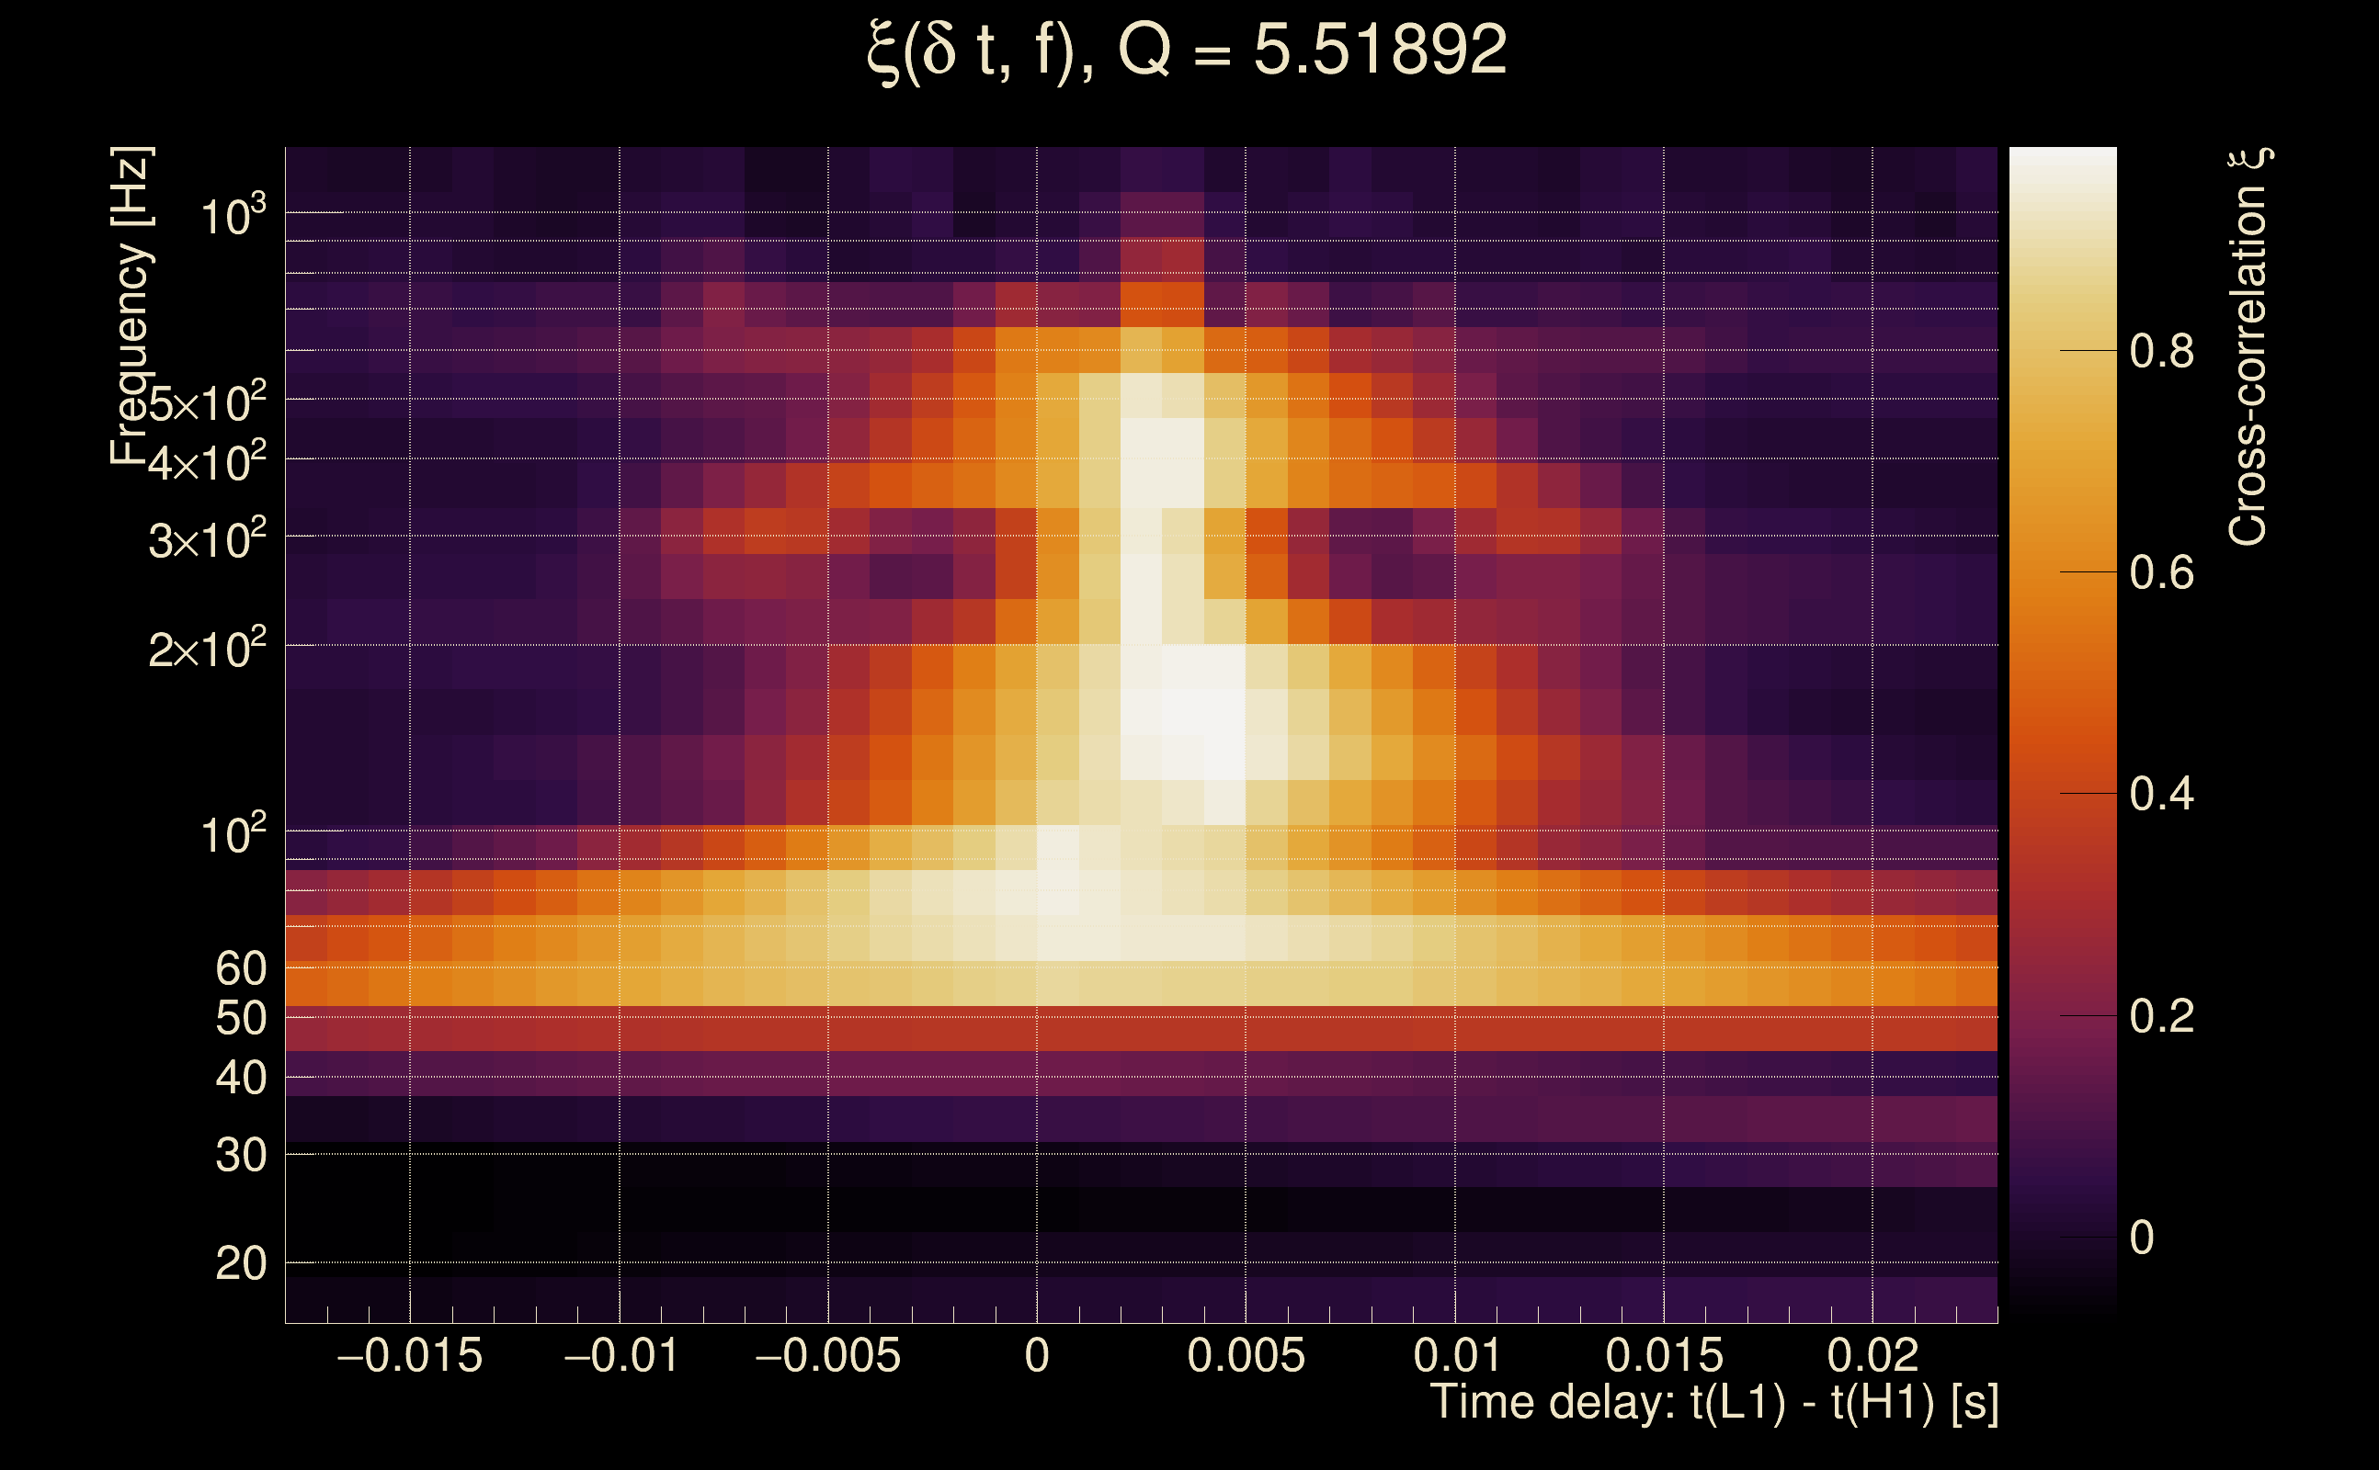Click the 10² frequency tick label
This screenshot has height=1470, width=2379.
tap(233, 834)
